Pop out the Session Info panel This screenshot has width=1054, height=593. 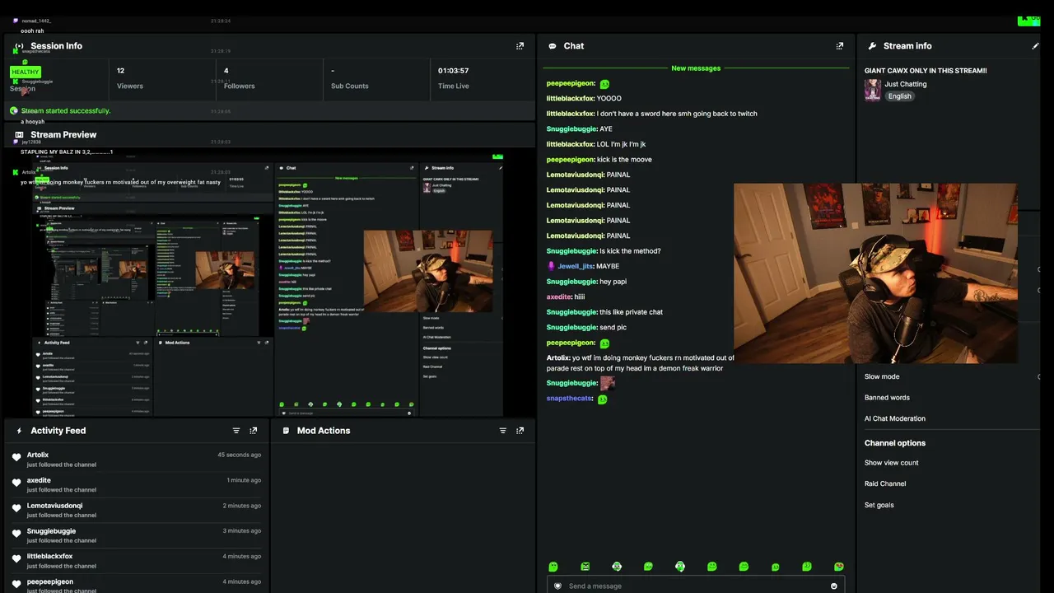tap(520, 46)
